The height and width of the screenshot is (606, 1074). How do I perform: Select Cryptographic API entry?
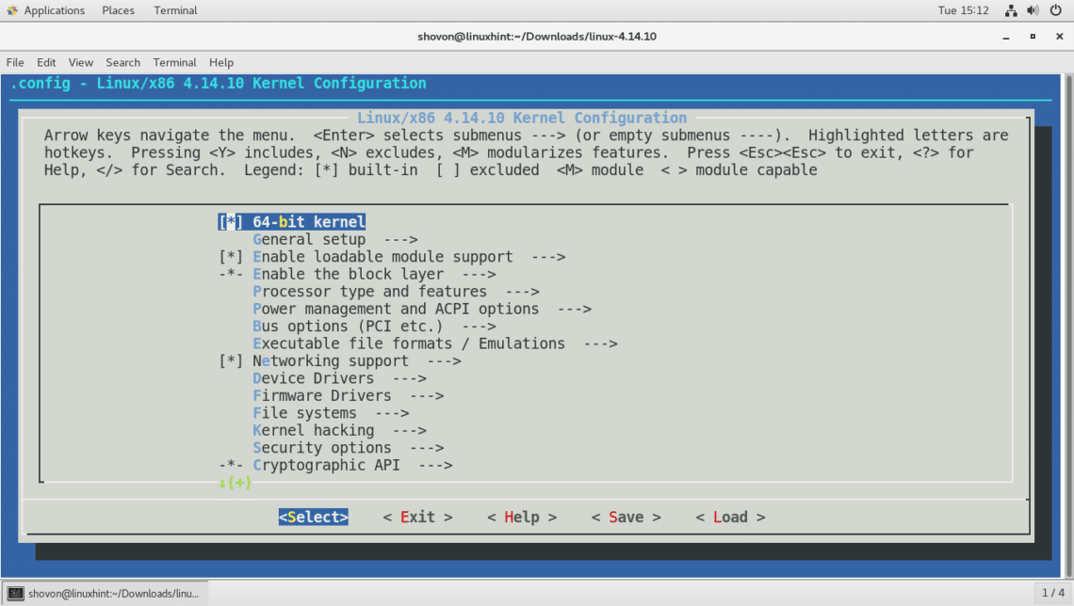pyautogui.click(x=326, y=465)
